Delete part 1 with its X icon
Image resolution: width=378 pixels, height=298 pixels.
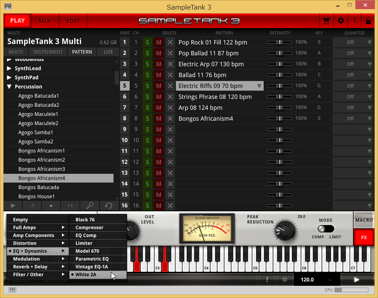point(170,42)
